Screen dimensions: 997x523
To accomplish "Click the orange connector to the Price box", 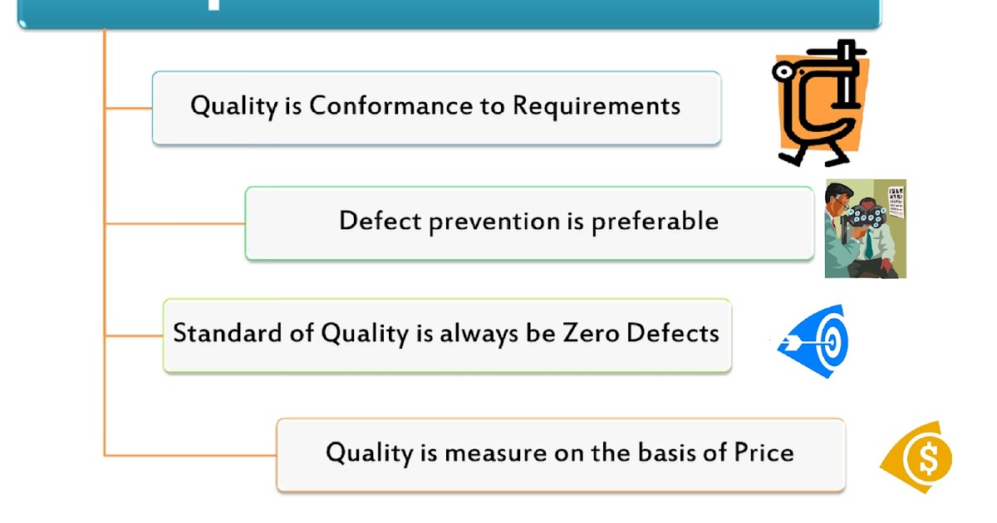I will point(191,455).
